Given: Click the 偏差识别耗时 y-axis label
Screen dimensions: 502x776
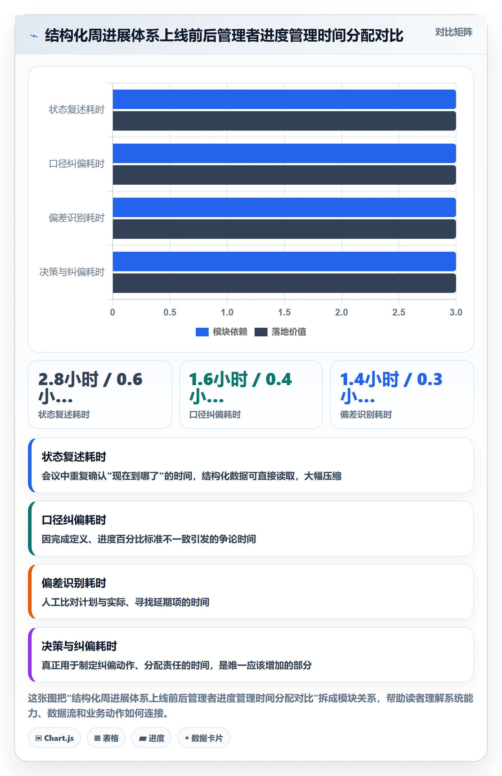Looking at the screenshot, I should (x=76, y=218).
